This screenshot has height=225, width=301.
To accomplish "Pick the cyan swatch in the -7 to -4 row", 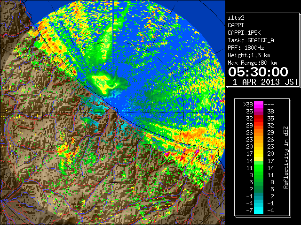I will coord(259,210).
